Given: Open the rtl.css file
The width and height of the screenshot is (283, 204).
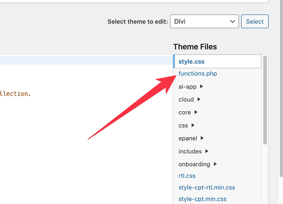Looking at the screenshot, I should pos(187,176).
